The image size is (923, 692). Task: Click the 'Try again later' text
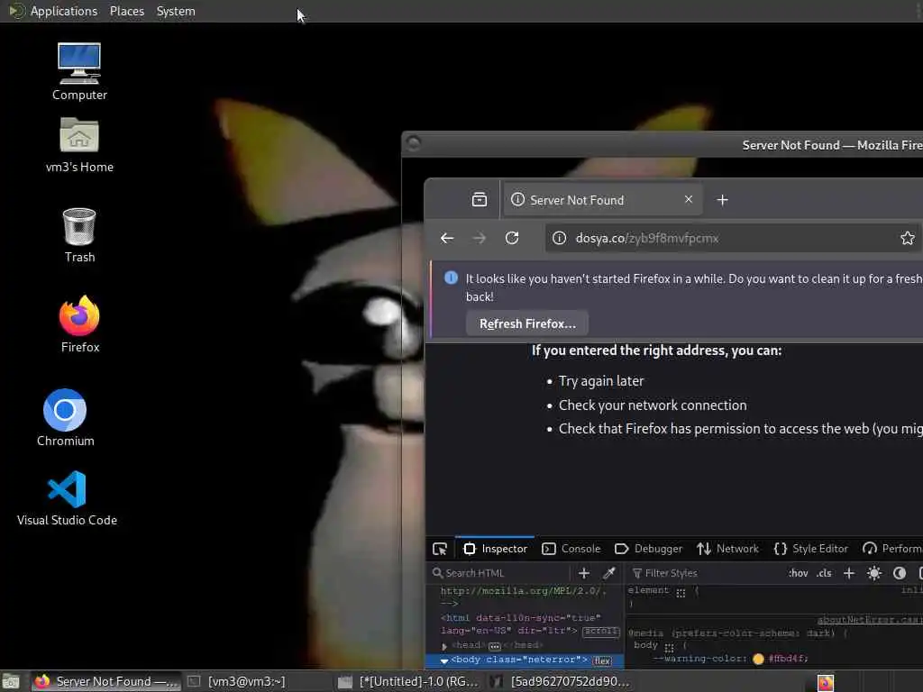pyautogui.click(x=601, y=381)
